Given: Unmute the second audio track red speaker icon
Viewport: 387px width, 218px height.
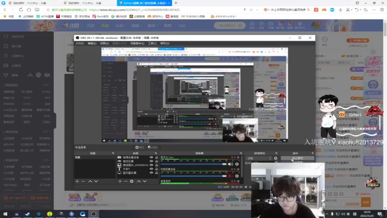Looking at the screenshot, I should click(x=230, y=176).
